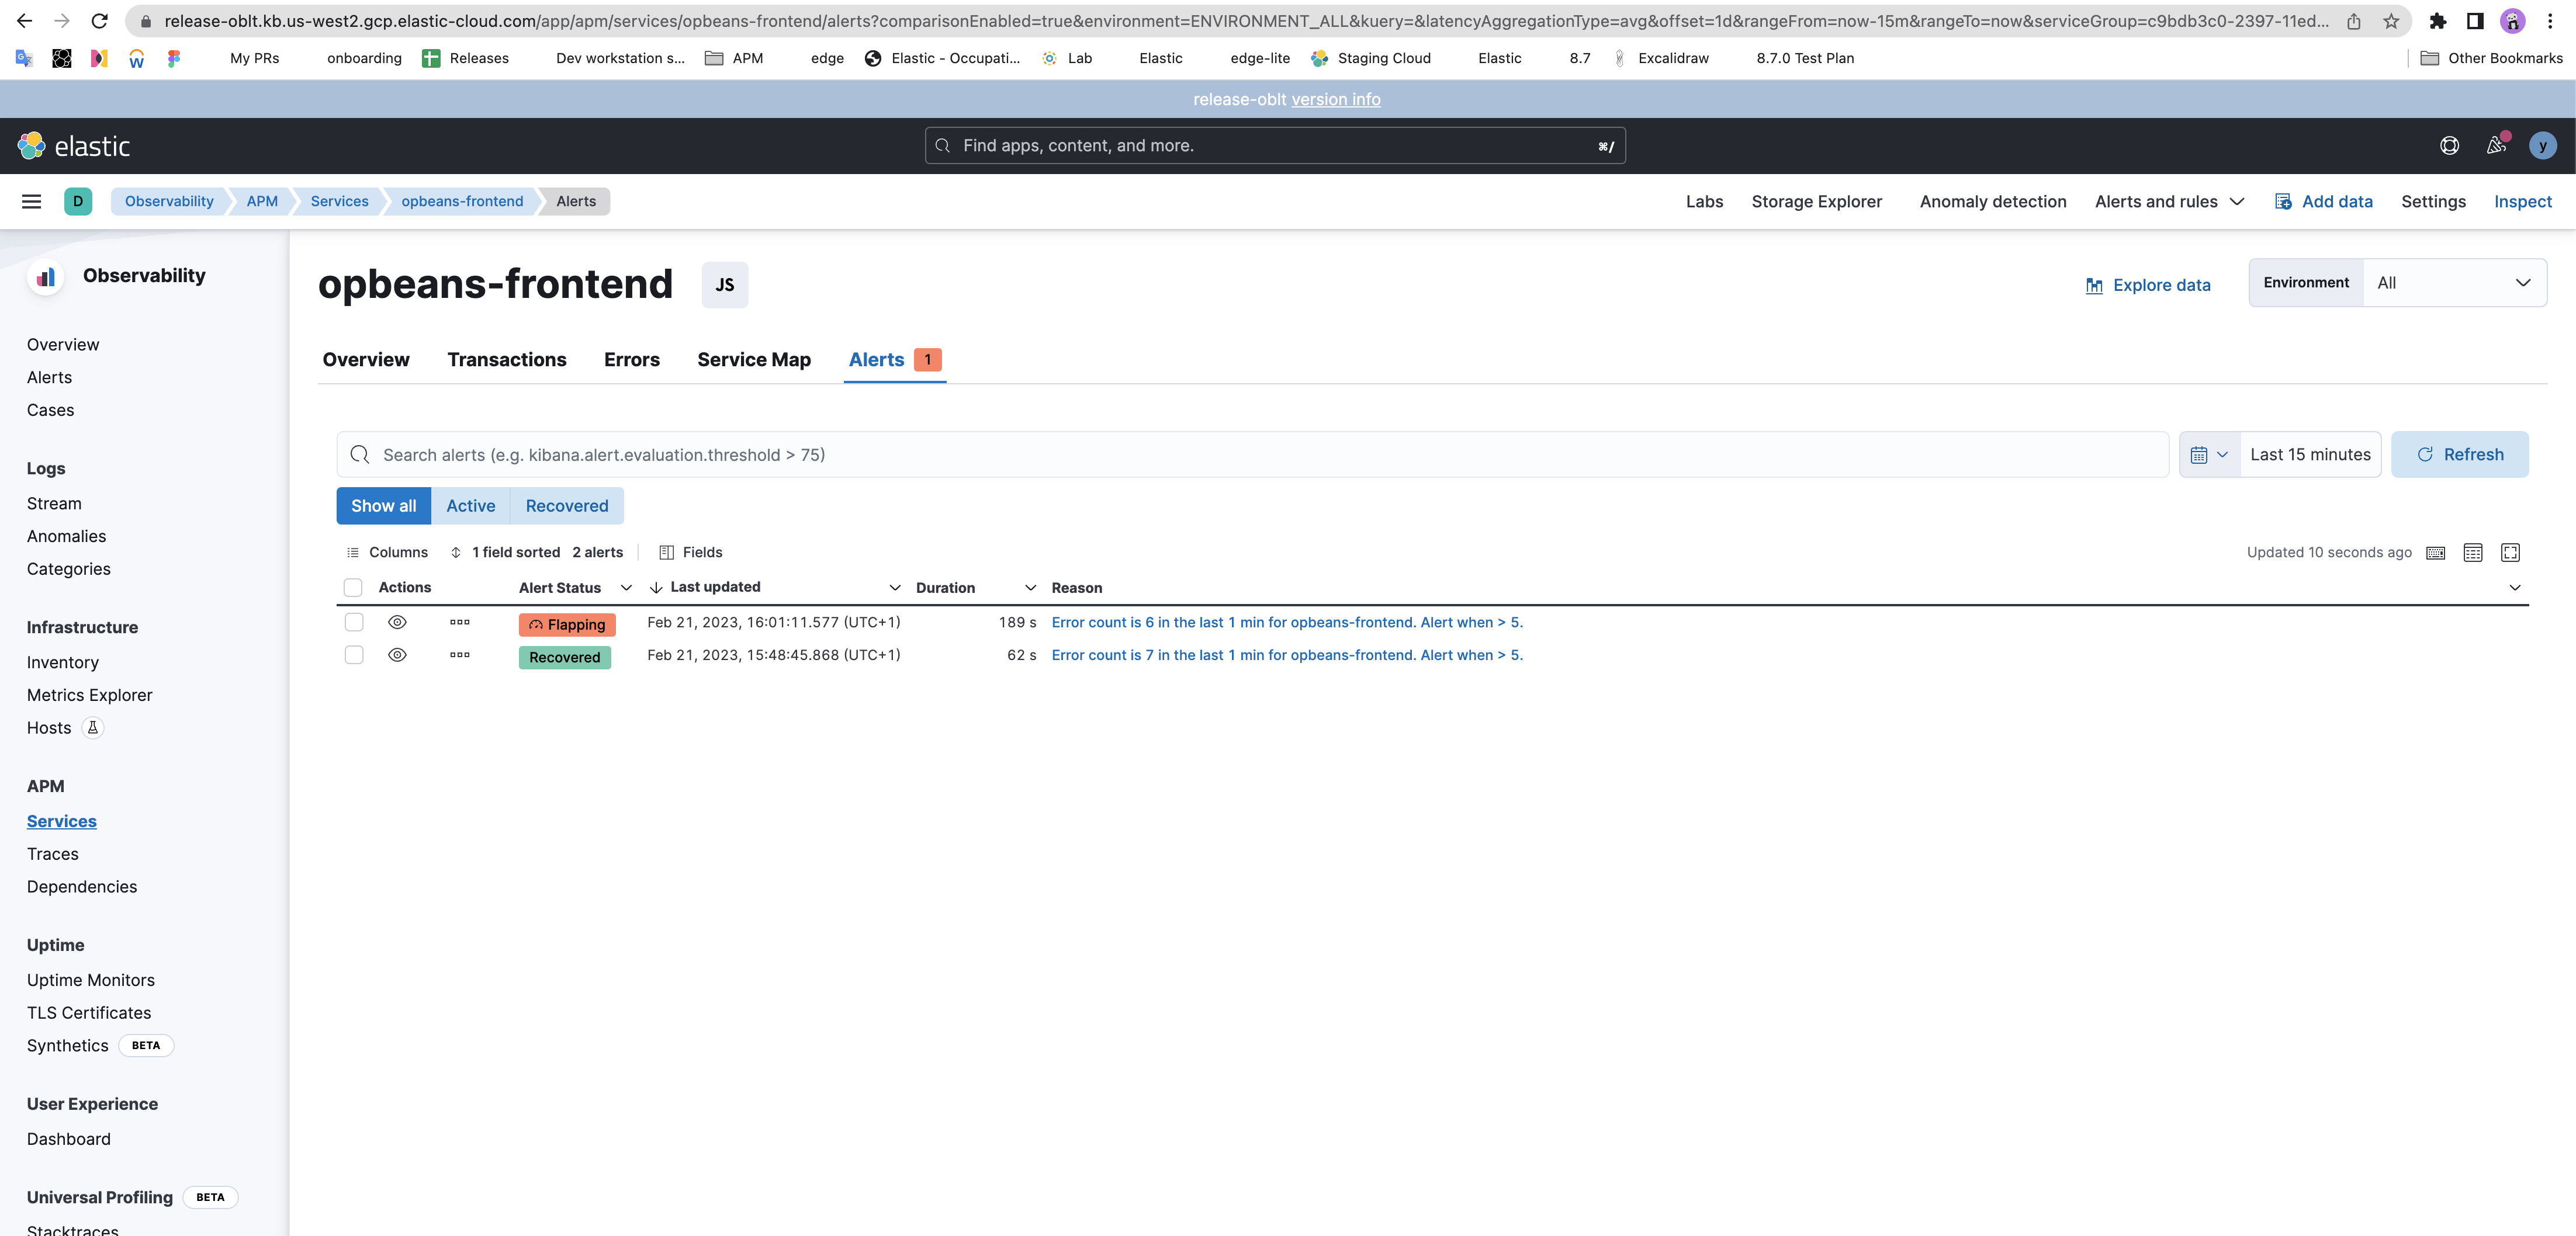This screenshot has height=1236, width=2576.
Task: Check the select-all checkbox in the table header
Action: pos(353,588)
